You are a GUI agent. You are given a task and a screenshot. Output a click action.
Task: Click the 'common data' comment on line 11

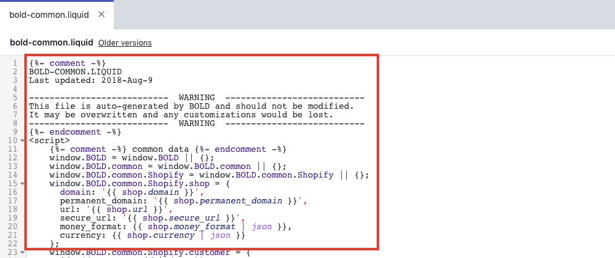169,149
